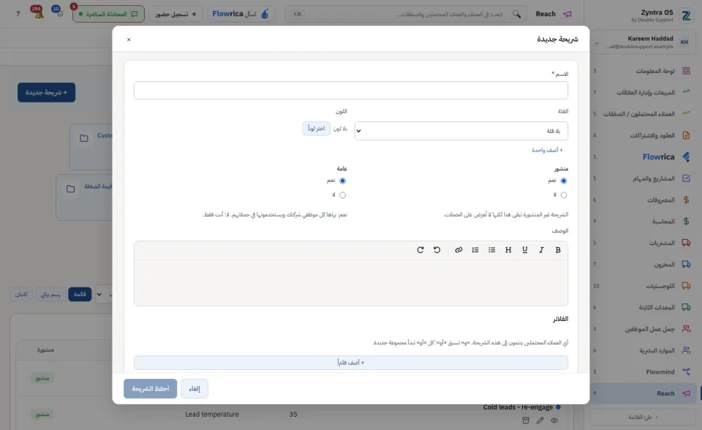This screenshot has width=702, height=430.
Task: Insert bulleted list in description
Action: click(491, 250)
